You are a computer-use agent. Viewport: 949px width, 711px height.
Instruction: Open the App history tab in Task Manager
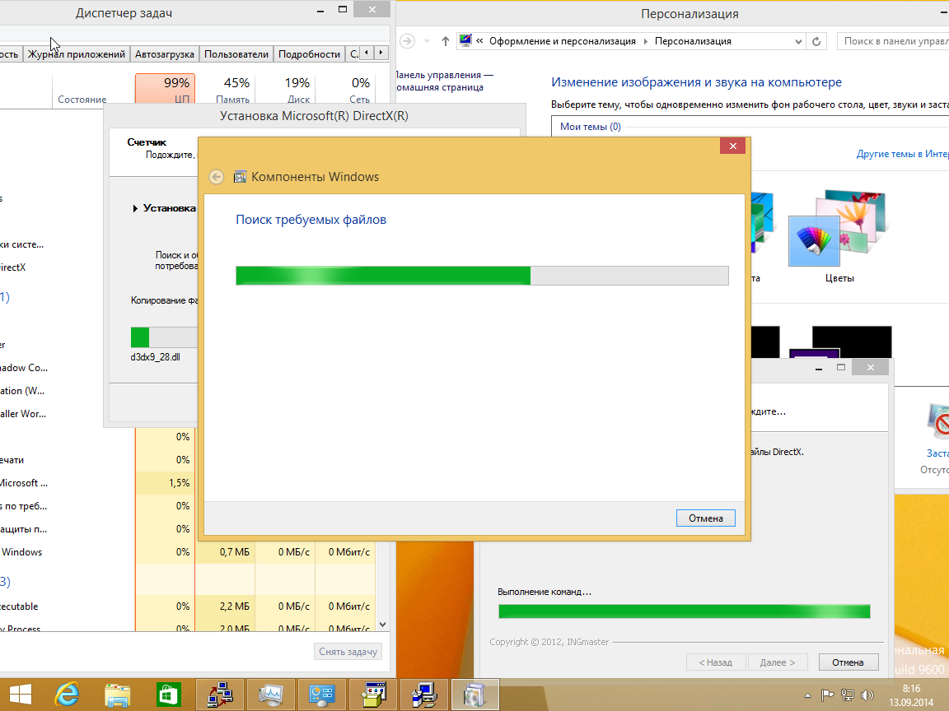[77, 53]
